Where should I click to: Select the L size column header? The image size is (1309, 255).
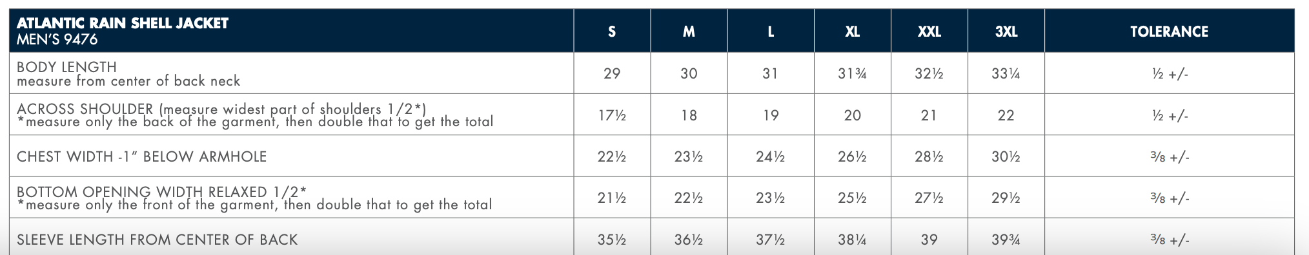point(771,32)
